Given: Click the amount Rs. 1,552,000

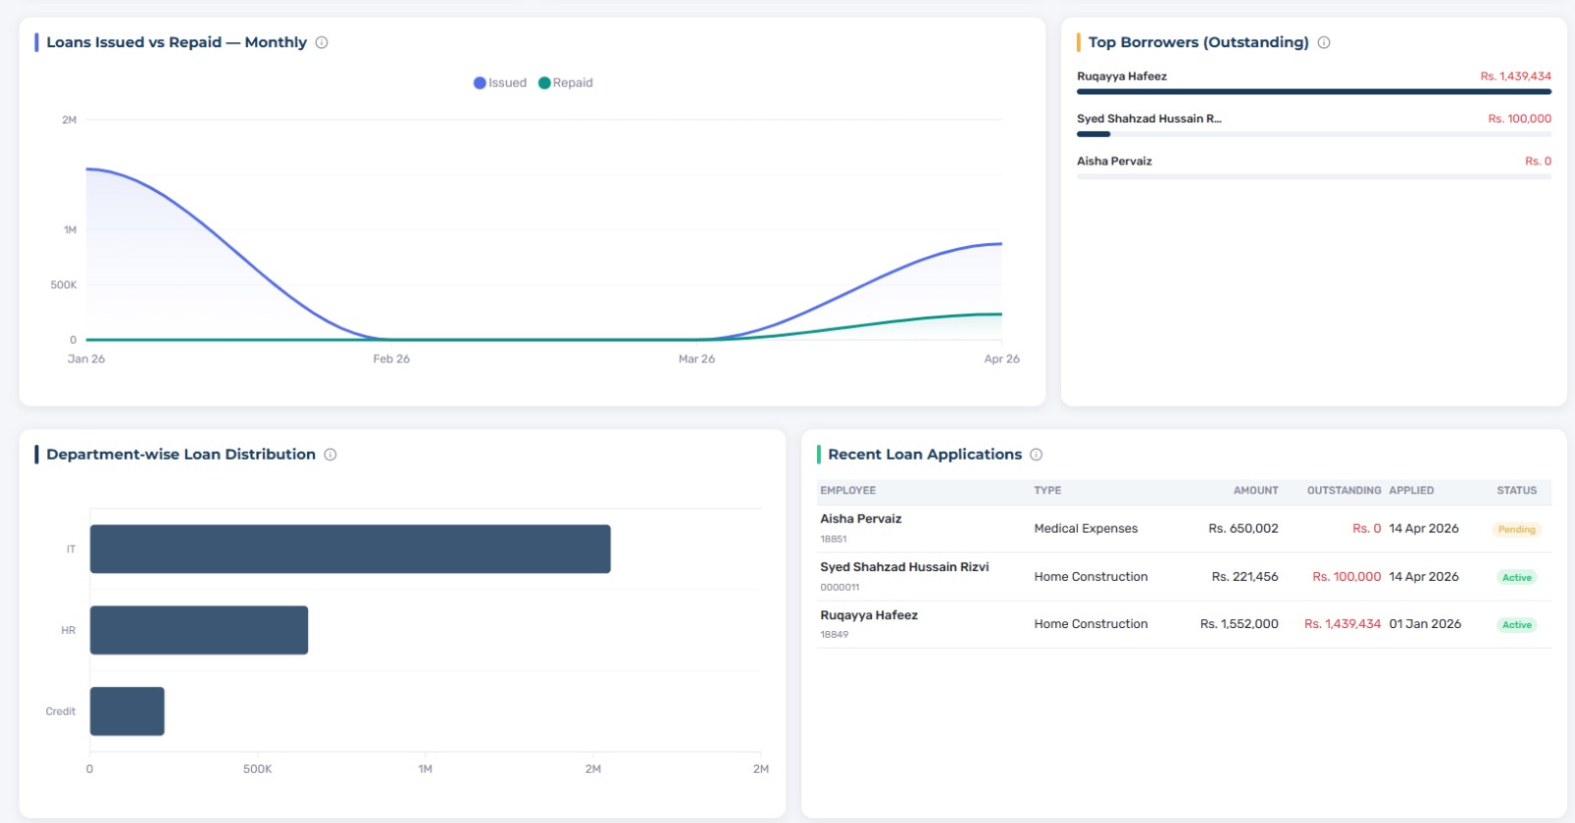Looking at the screenshot, I should point(1239,624).
